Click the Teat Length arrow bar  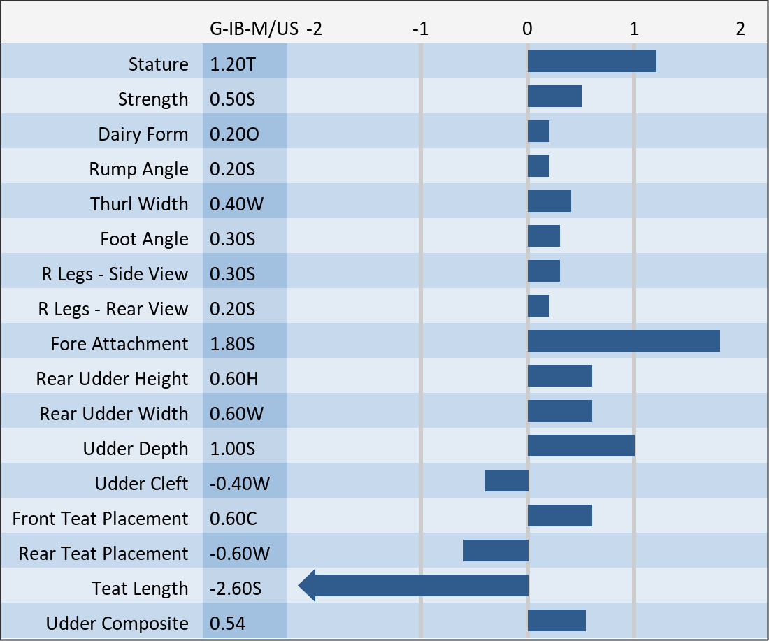tap(414, 586)
